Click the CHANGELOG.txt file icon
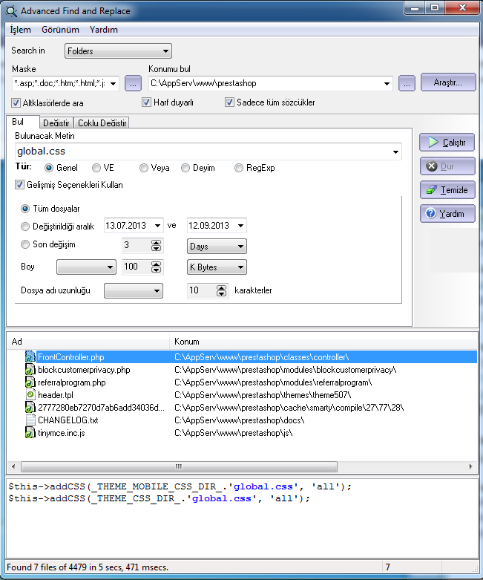 pyautogui.click(x=30, y=420)
